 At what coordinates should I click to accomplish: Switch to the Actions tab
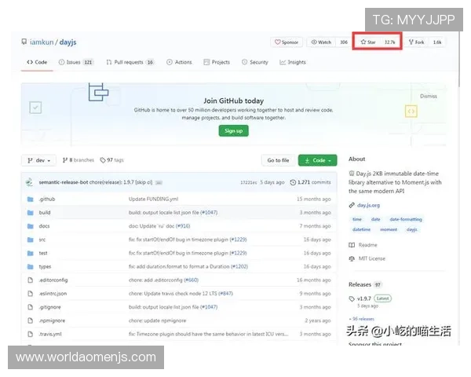click(179, 62)
